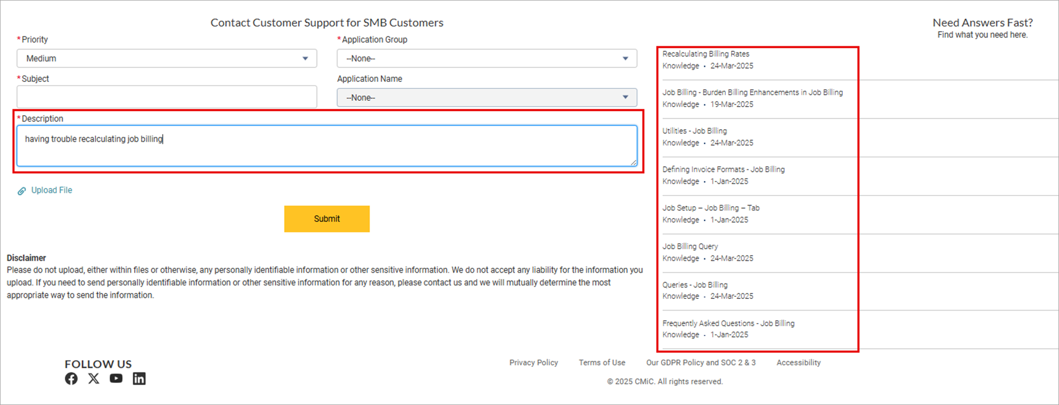Click the Upload File link
1059x405 pixels.
pyautogui.click(x=52, y=190)
